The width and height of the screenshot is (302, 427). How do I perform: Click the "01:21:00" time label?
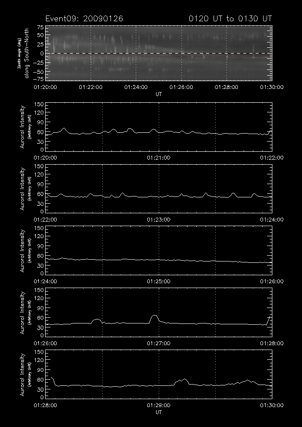(159, 158)
